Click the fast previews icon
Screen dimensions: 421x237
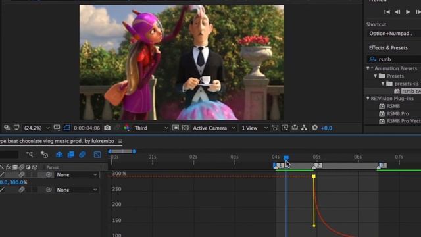click(x=285, y=128)
